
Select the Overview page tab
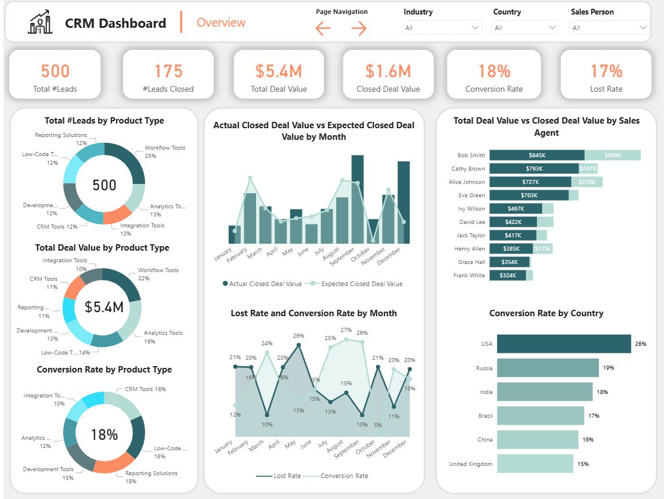pyautogui.click(x=221, y=23)
